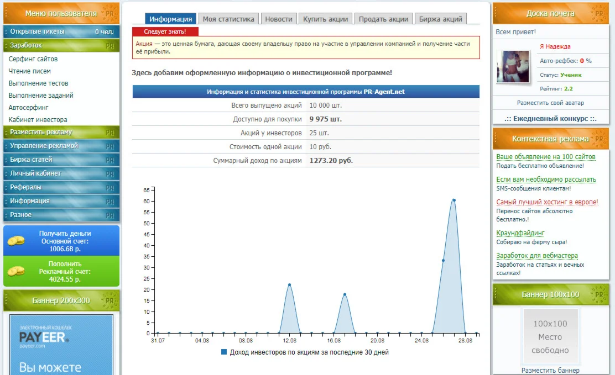Click gold coins icon beside Получить деньги
Screen dimensions: 615x375
click(15, 241)
